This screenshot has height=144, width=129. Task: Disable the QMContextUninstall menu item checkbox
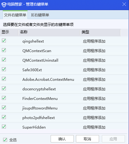click(x=4, y=60)
